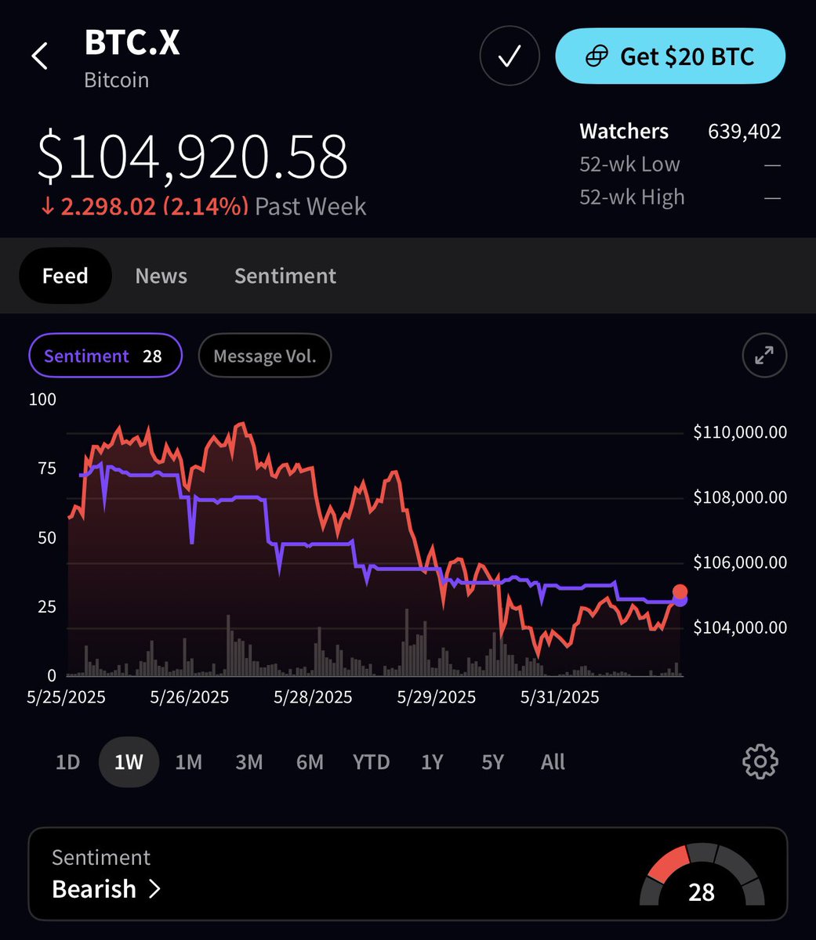
Task: Select the 1M time range
Action: click(188, 761)
